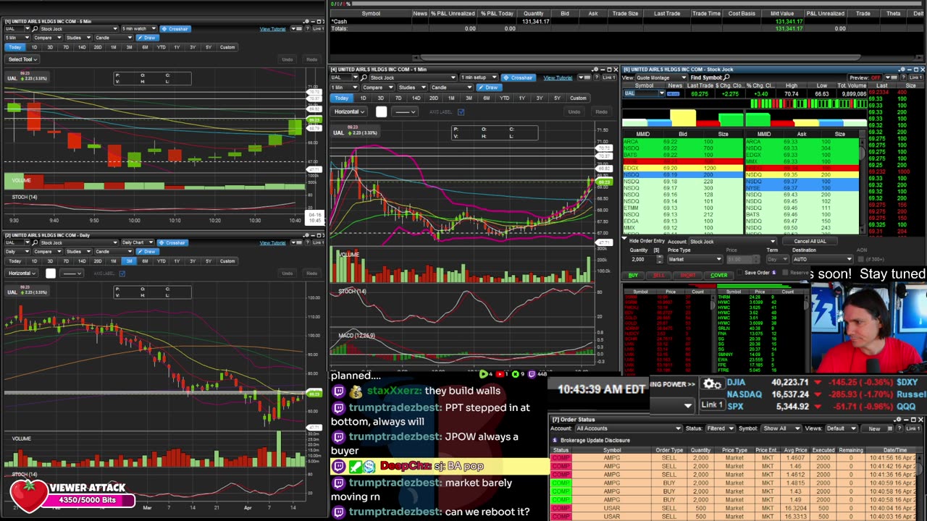Open View Tutorial link in the 1 Min chart
The width and height of the screenshot is (927, 521).
(x=558, y=77)
